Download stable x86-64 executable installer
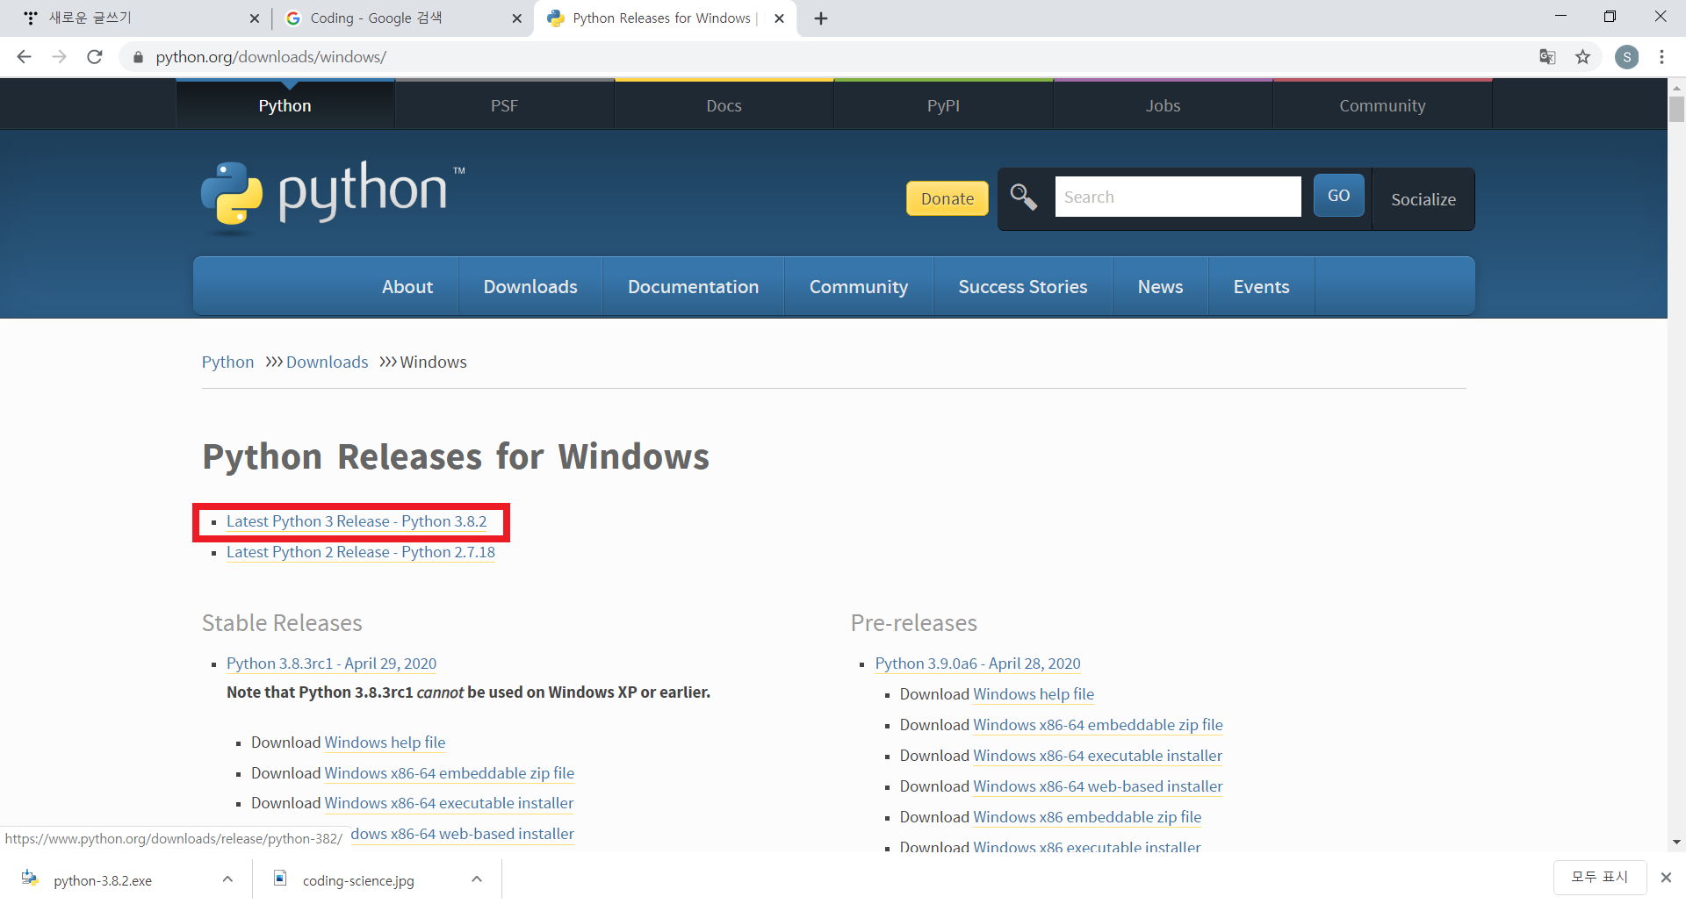Screen dimensions: 1686x904 449,803
